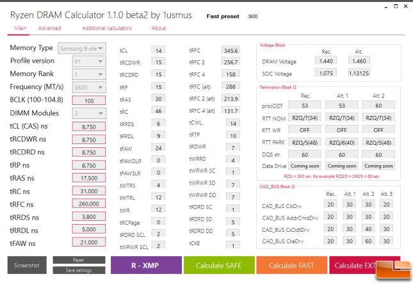Select the Alt. DRAM Voltage 1.460
413x283 pixels.
pyautogui.click(x=359, y=61)
